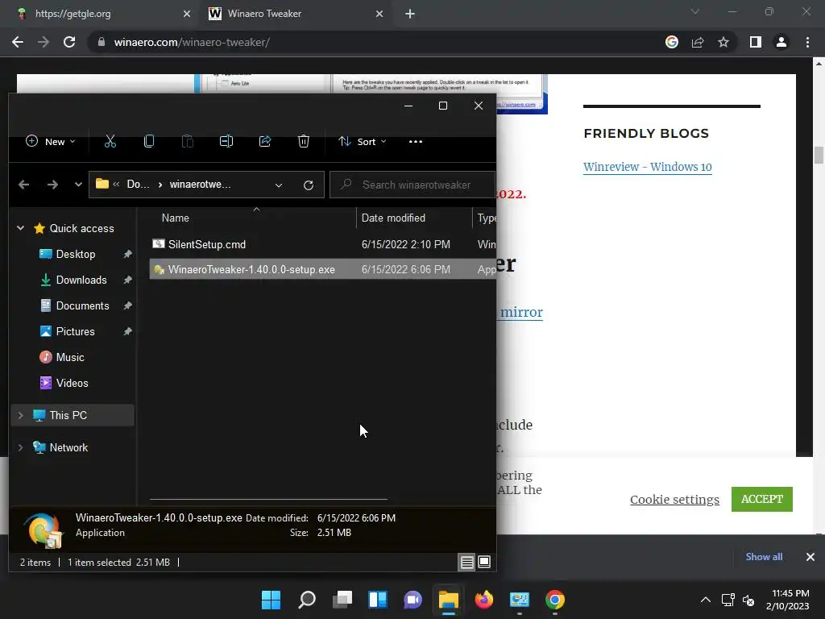Click Chrome share this page icon
This screenshot has height=619, width=825.
pyautogui.click(x=698, y=42)
